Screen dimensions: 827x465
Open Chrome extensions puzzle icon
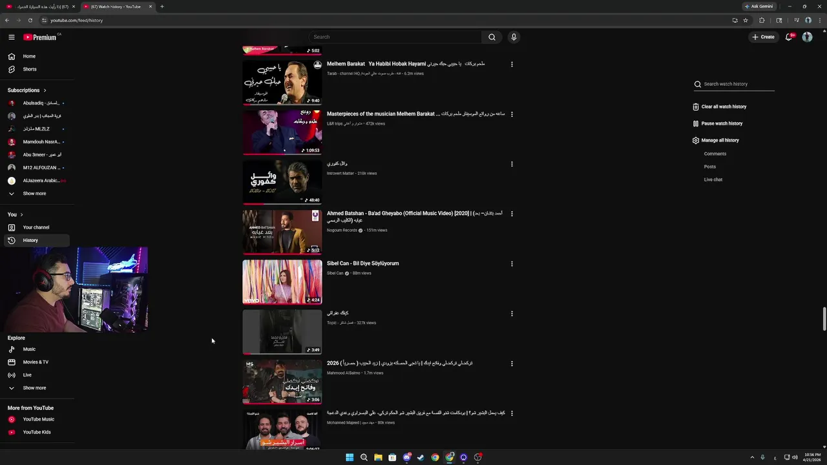pos(762,20)
